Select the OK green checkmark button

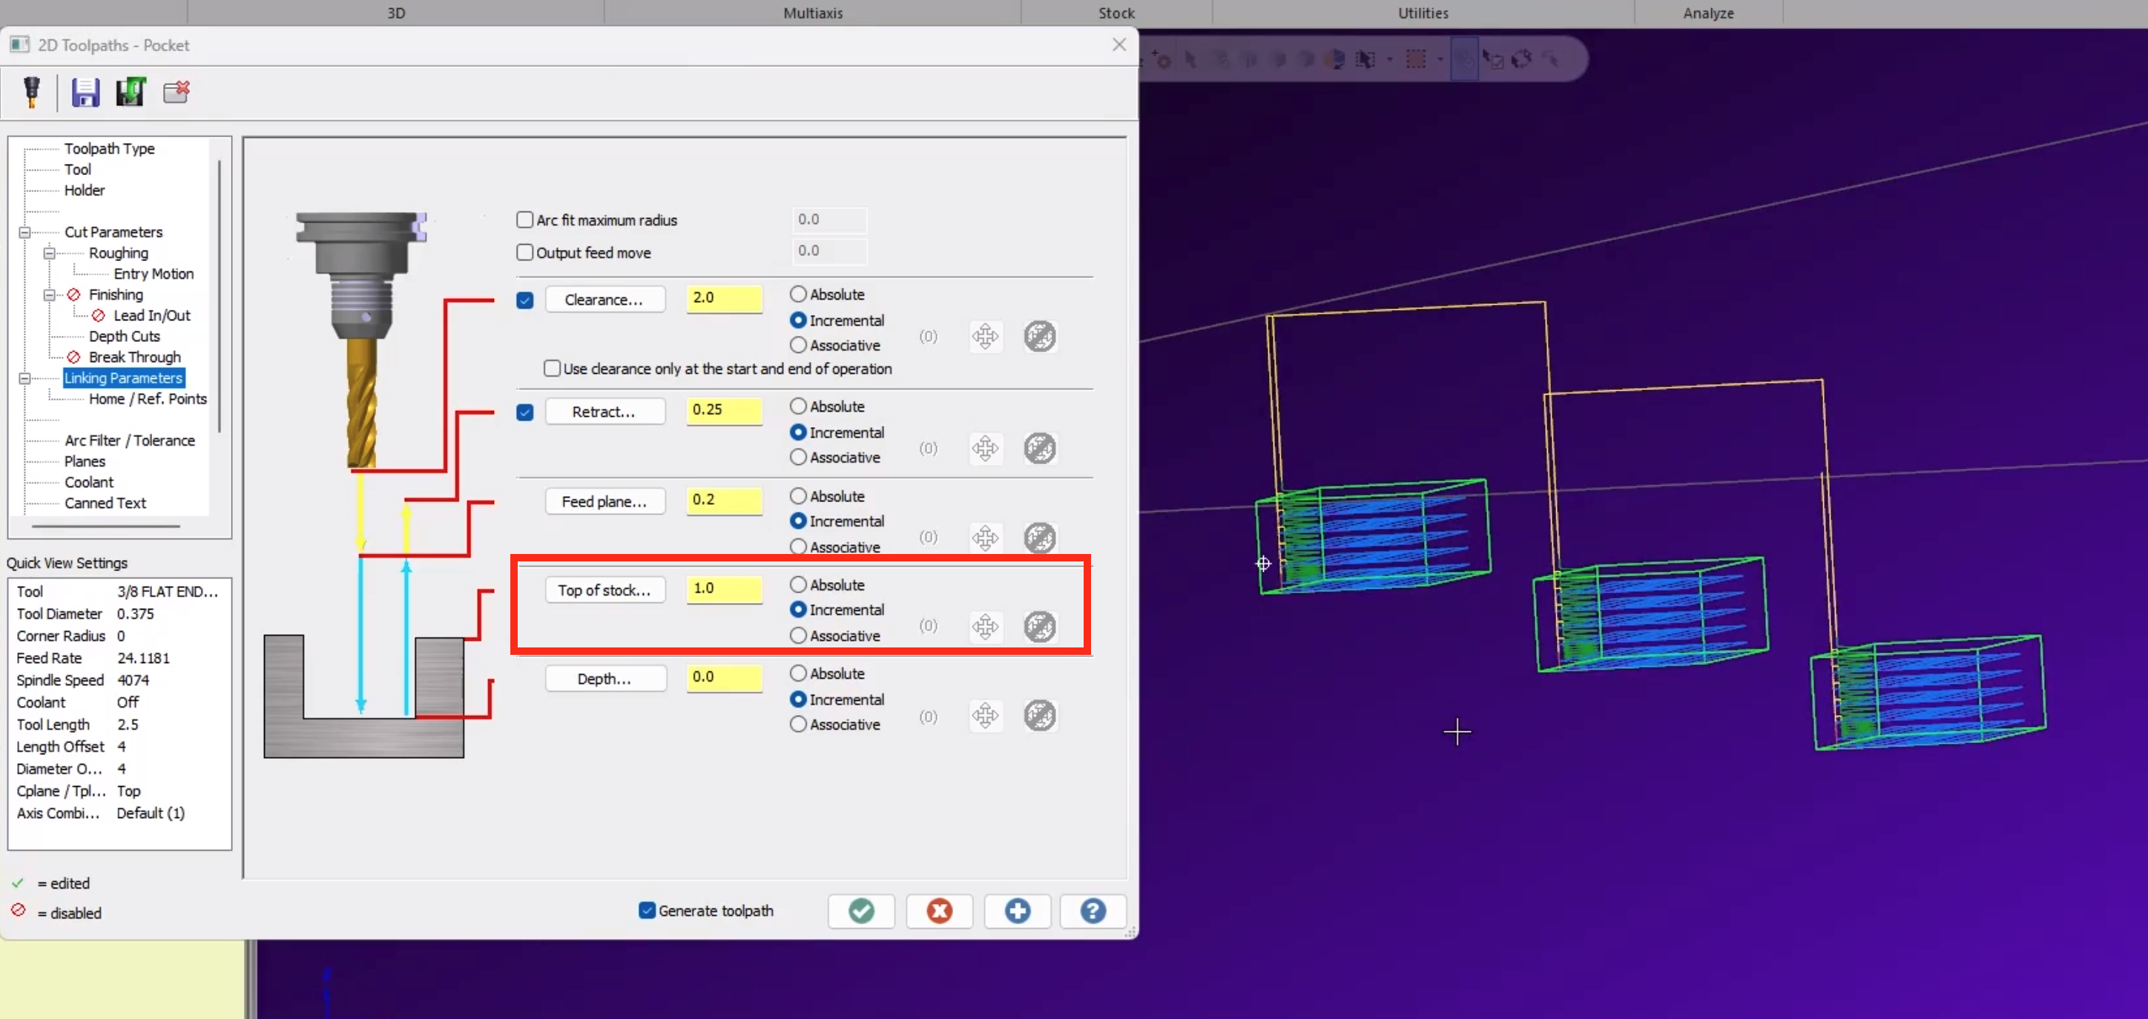[862, 909]
